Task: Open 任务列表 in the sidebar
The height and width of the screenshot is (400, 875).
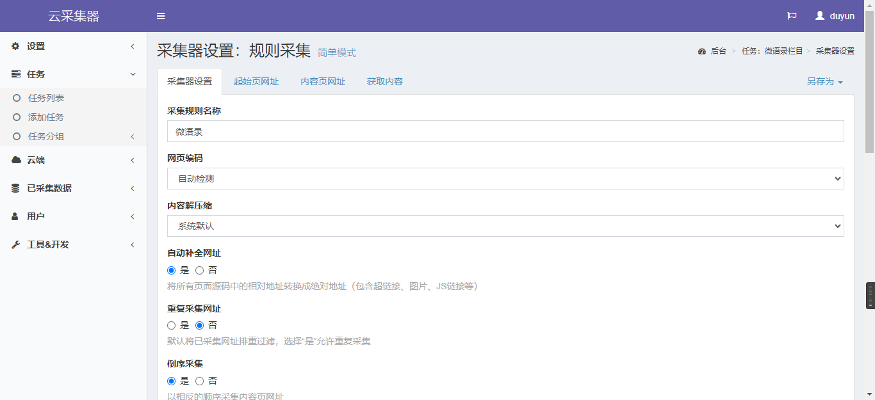Action: point(46,98)
